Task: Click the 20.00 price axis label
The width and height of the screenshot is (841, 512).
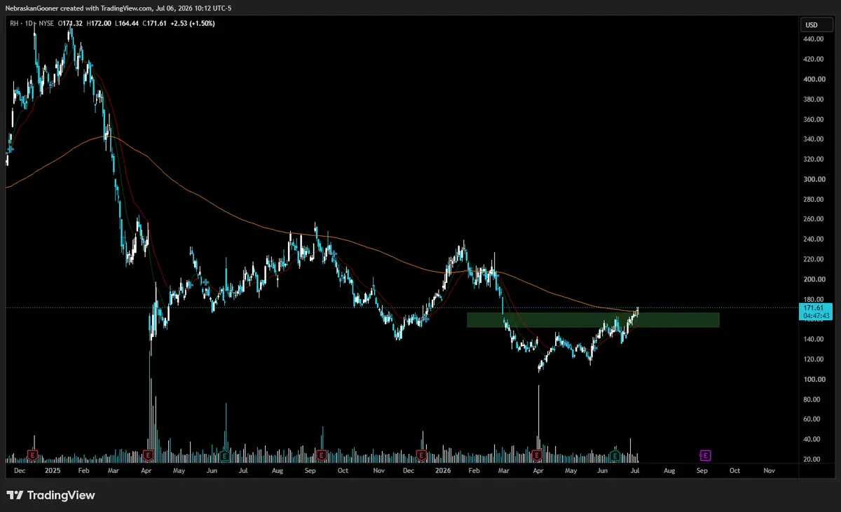Action: point(814,459)
